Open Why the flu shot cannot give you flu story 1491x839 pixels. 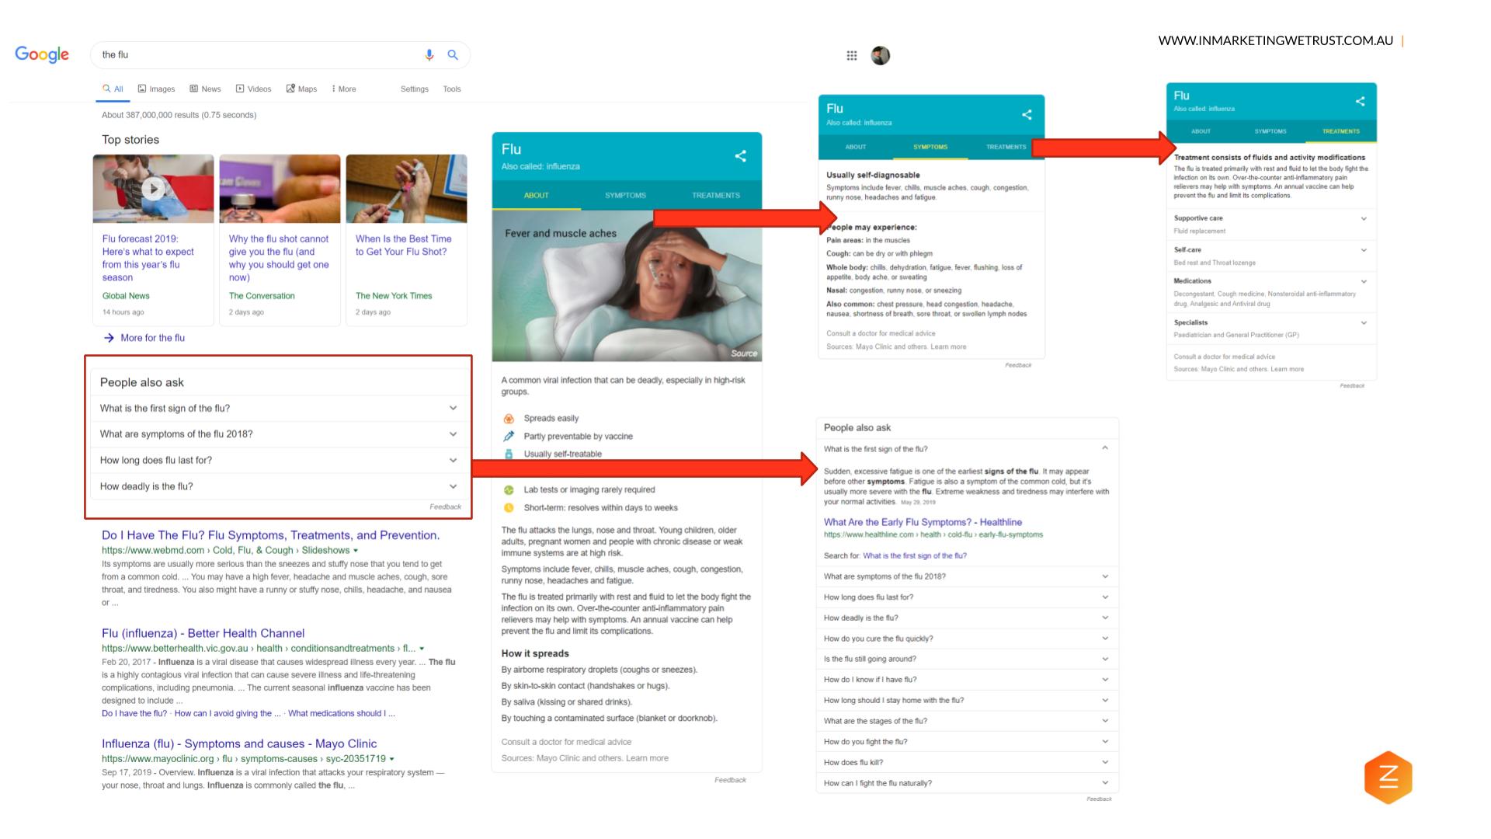click(279, 258)
